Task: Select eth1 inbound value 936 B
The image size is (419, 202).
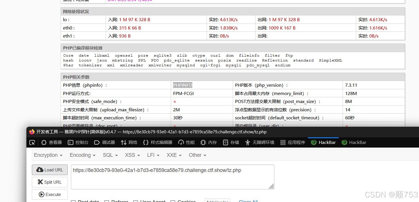Action: pyautogui.click(x=125, y=36)
